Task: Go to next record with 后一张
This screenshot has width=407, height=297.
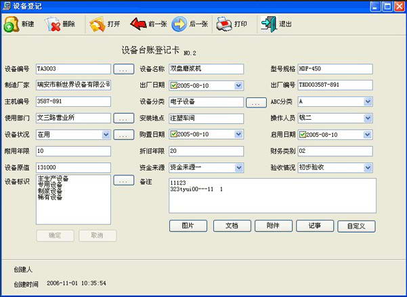Action: (x=179, y=24)
